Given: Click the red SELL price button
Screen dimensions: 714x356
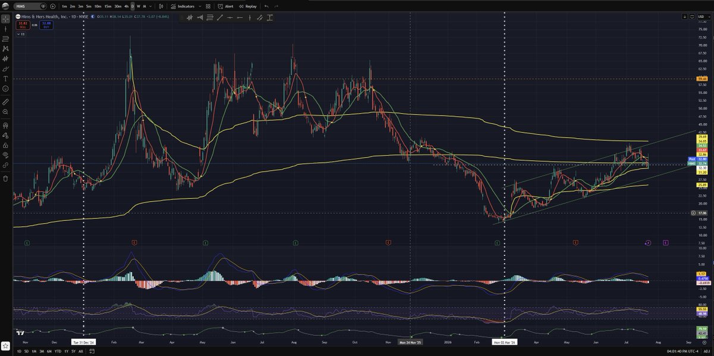Looking at the screenshot, I should pos(22,24).
